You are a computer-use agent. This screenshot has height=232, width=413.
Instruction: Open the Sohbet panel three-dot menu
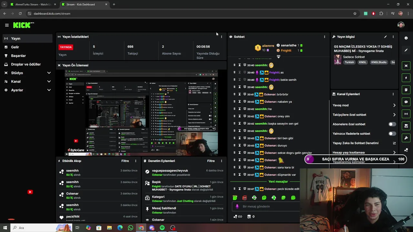click(324, 37)
